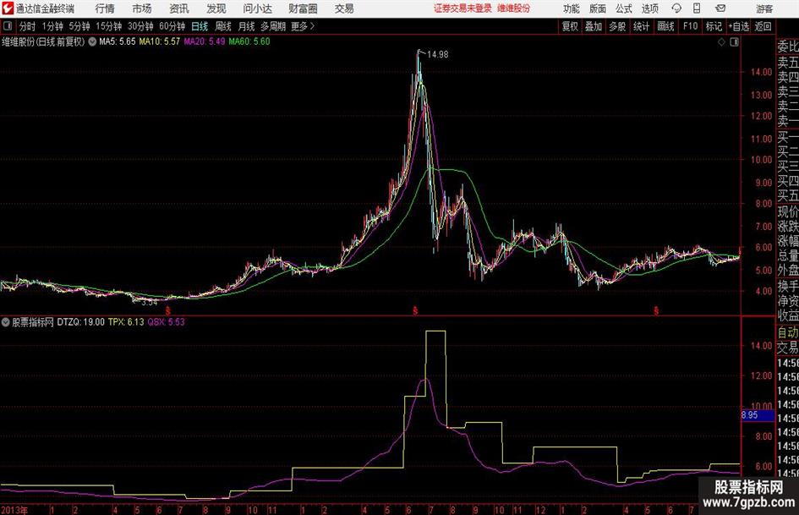Click the 叠加 overlay toolbar button
The height and width of the screenshot is (515, 799).
click(x=594, y=26)
